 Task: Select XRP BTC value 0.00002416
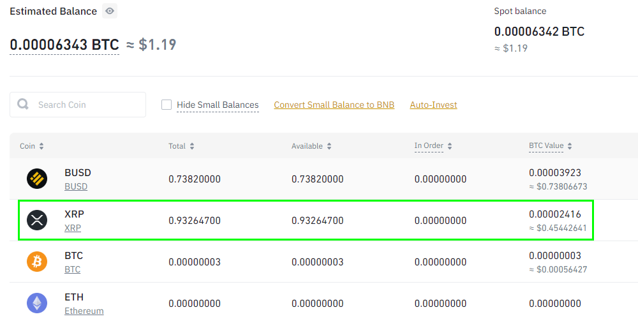click(x=555, y=214)
